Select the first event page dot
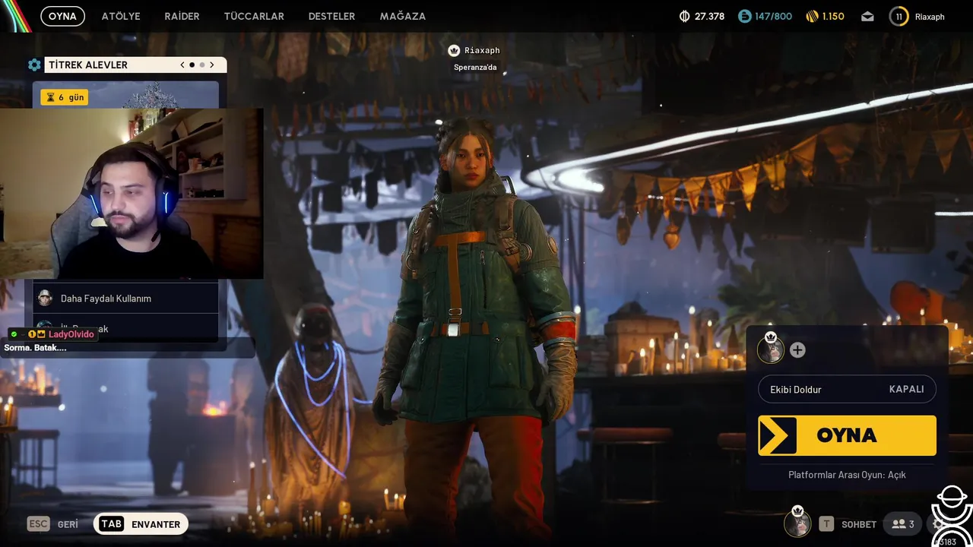This screenshot has height=547, width=973. 192,65
